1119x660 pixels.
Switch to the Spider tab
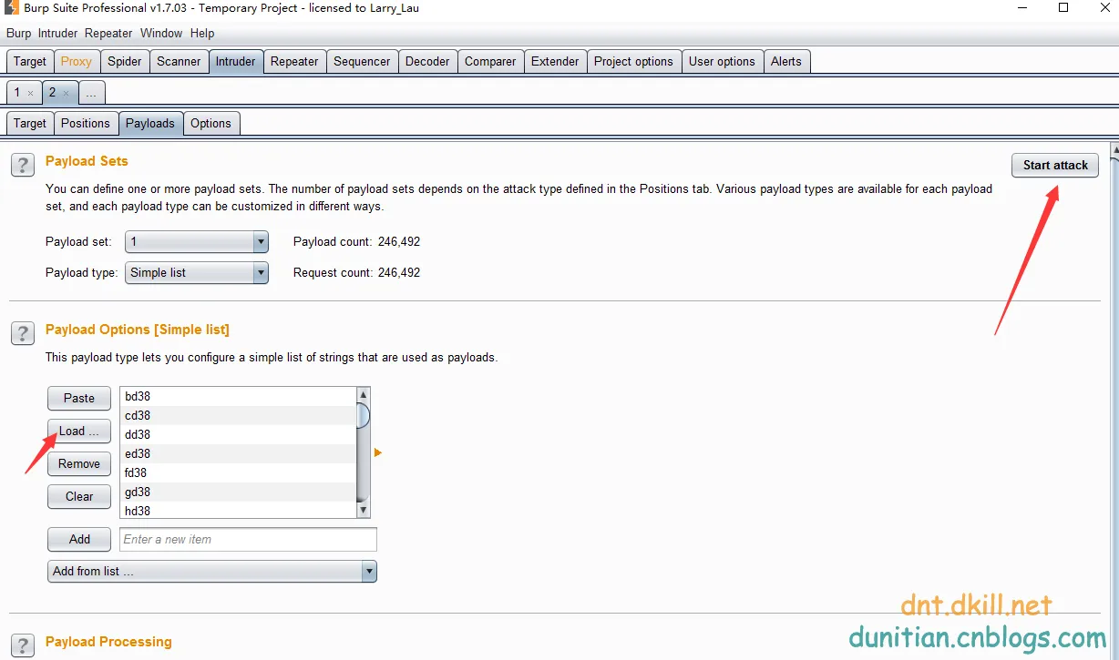pos(125,62)
